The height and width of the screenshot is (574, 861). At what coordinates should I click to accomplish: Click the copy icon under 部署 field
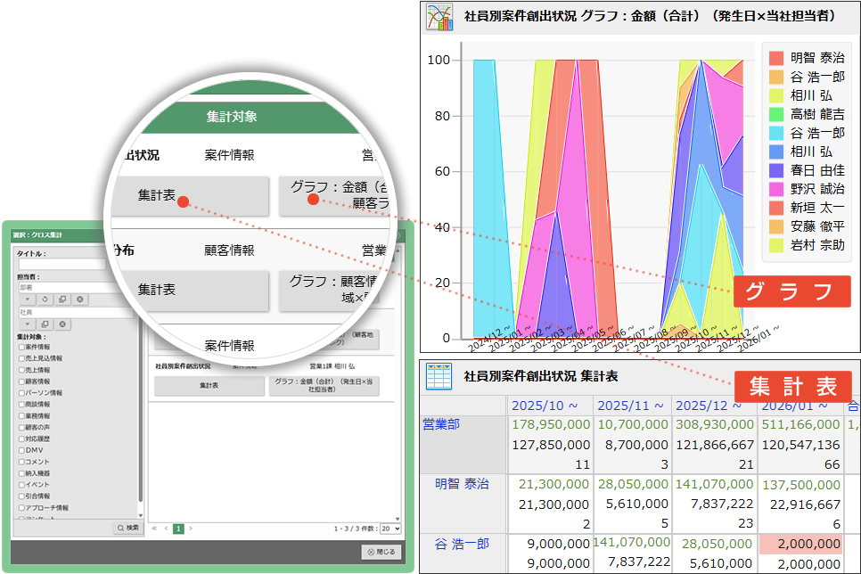(x=61, y=299)
